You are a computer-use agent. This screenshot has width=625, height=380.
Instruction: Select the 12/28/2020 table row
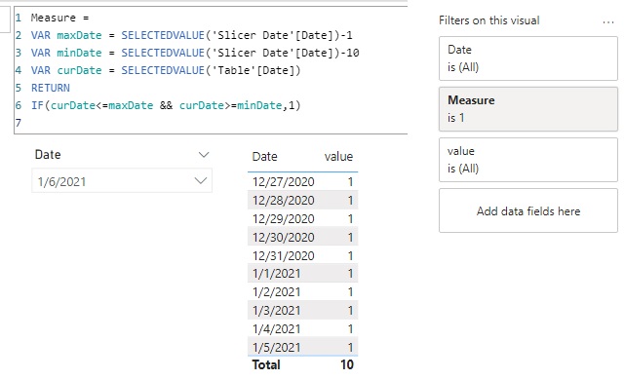(303, 200)
